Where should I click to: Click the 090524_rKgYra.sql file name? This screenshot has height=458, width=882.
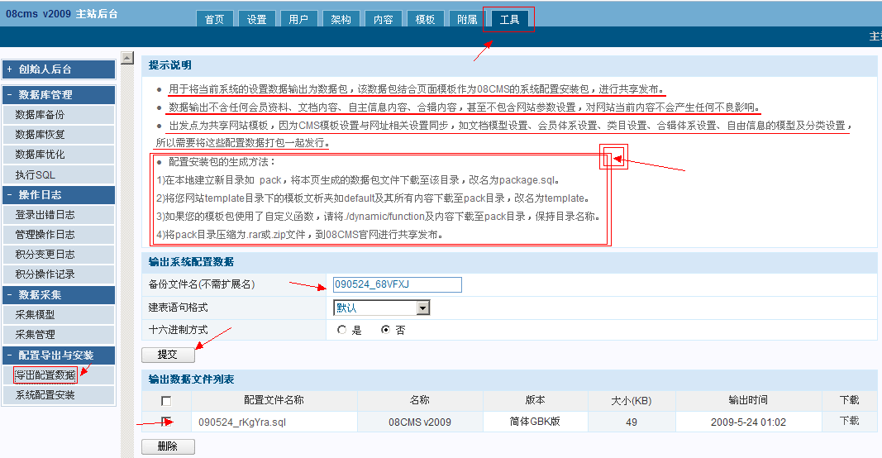(x=242, y=422)
